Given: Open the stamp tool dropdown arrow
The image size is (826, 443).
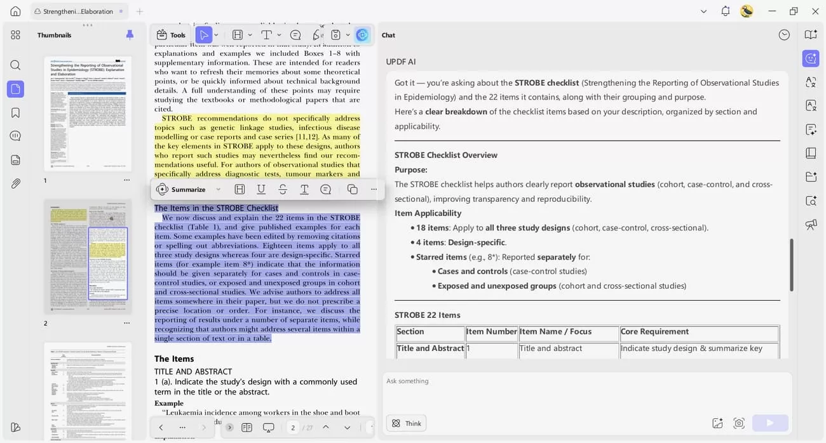Looking at the screenshot, I should pos(347,34).
